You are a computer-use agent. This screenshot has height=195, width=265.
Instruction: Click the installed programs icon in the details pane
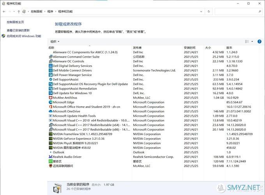[57, 188]
